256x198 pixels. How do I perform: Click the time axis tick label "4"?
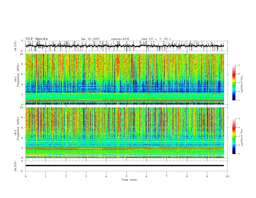pos(106,176)
